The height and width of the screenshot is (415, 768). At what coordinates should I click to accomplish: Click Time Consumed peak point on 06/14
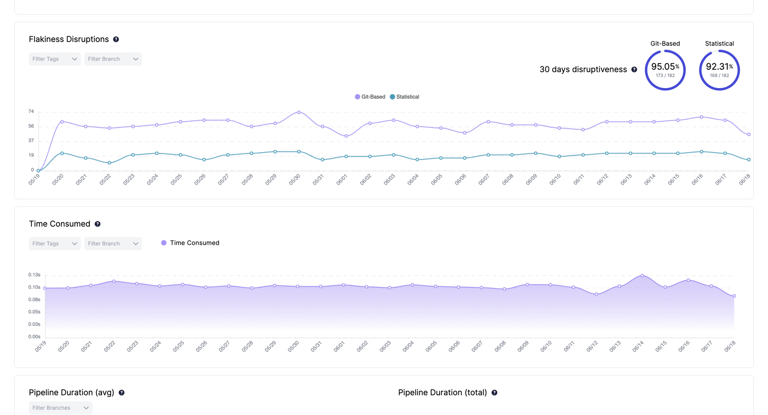[x=642, y=276]
